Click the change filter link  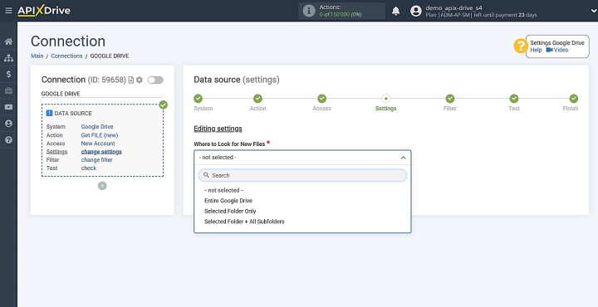(x=97, y=160)
